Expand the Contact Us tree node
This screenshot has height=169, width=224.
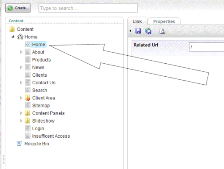[x=21, y=82]
